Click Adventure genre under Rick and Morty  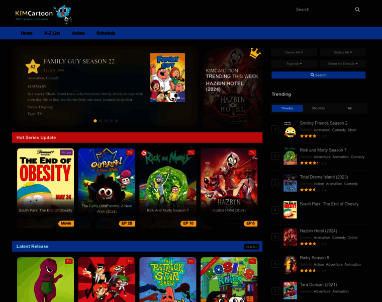322,157
